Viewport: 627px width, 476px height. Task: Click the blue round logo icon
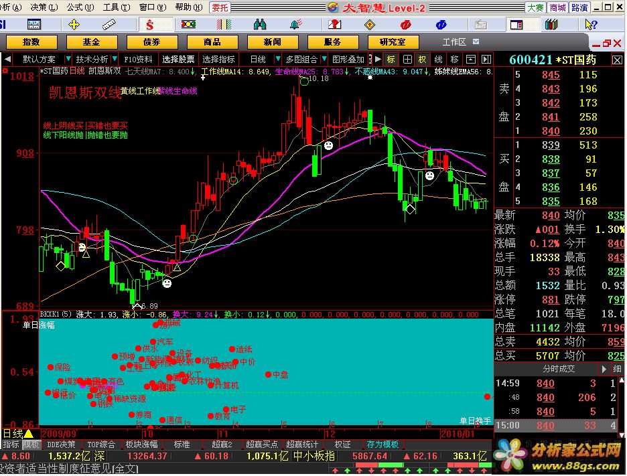point(441,25)
